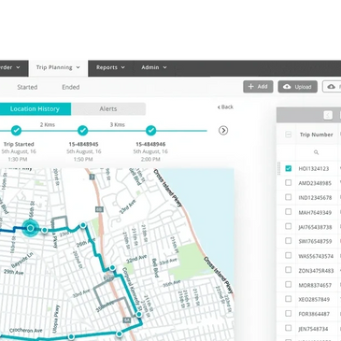Switch to the Started filter tab

[27, 87]
